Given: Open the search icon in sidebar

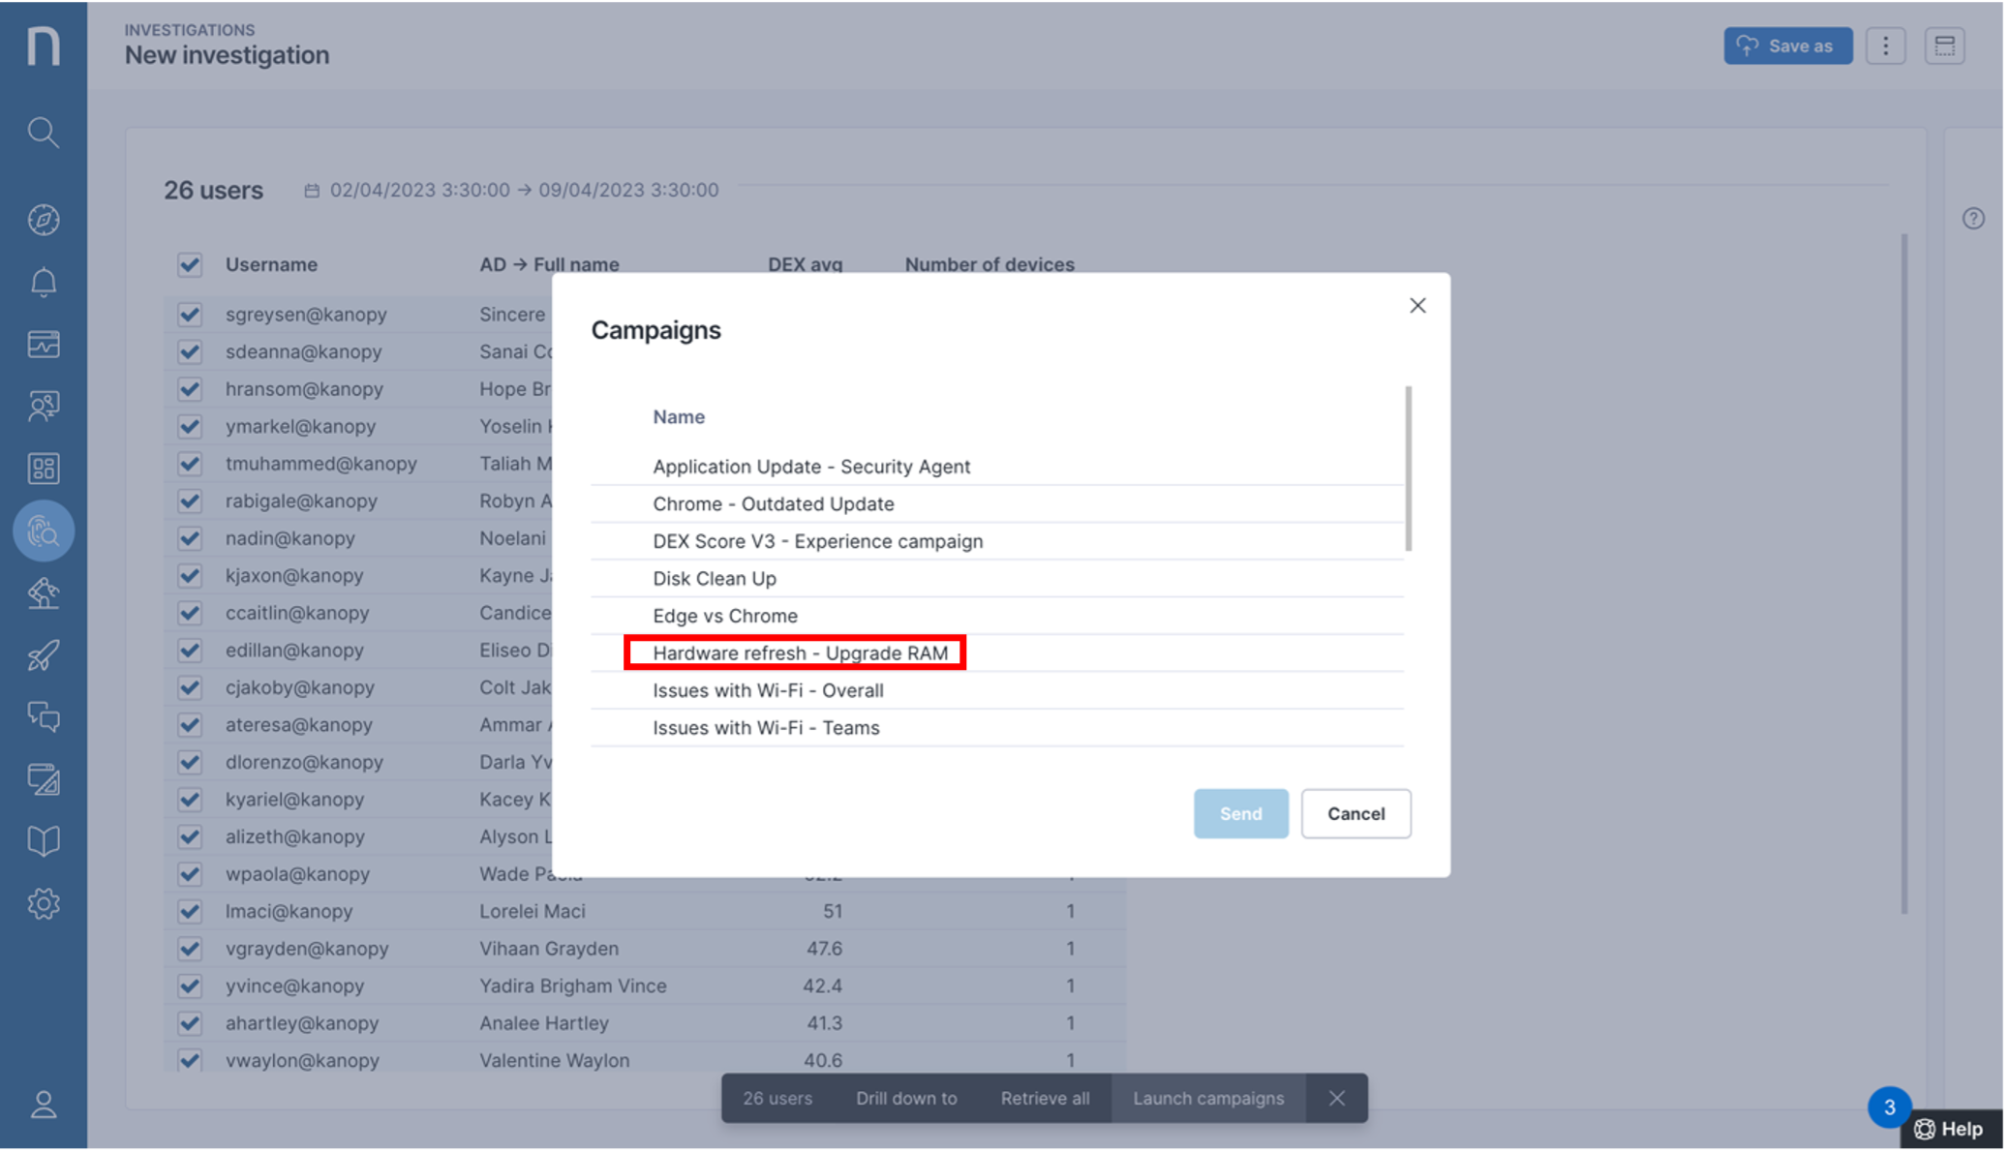Looking at the screenshot, I should coord(43,132).
